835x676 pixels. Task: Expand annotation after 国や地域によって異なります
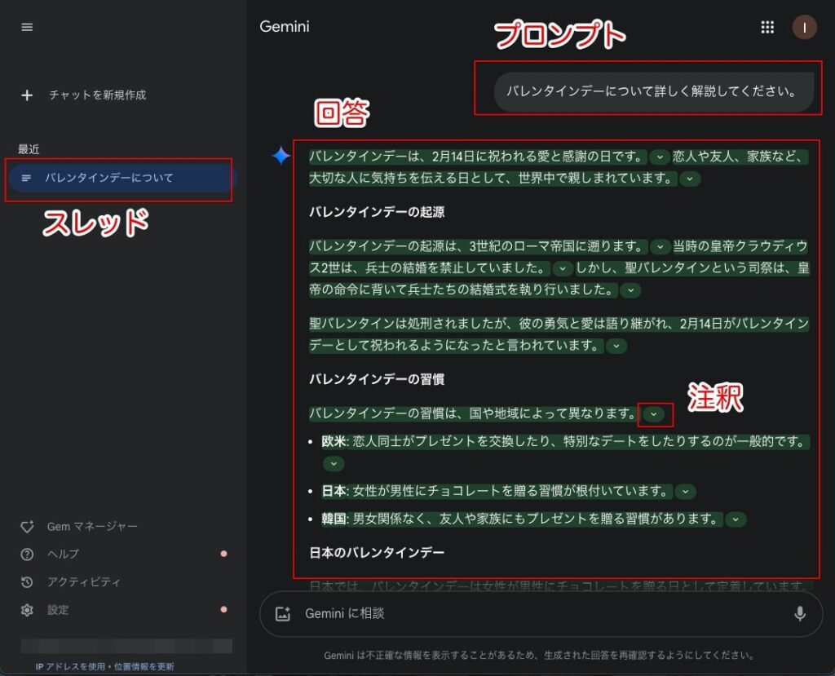[x=653, y=414]
